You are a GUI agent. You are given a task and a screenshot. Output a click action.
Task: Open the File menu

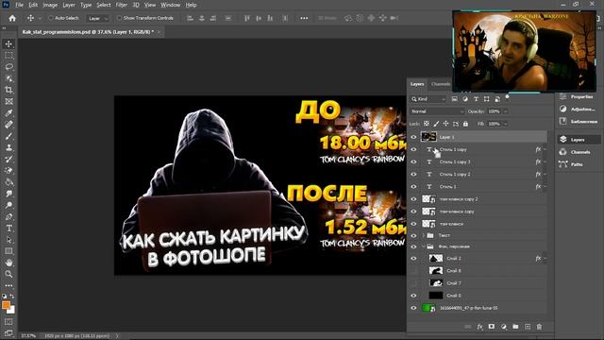tap(19, 5)
